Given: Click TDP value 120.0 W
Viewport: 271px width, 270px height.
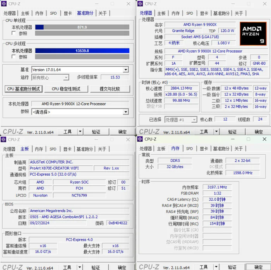Looking at the screenshot, I should point(227,31).
